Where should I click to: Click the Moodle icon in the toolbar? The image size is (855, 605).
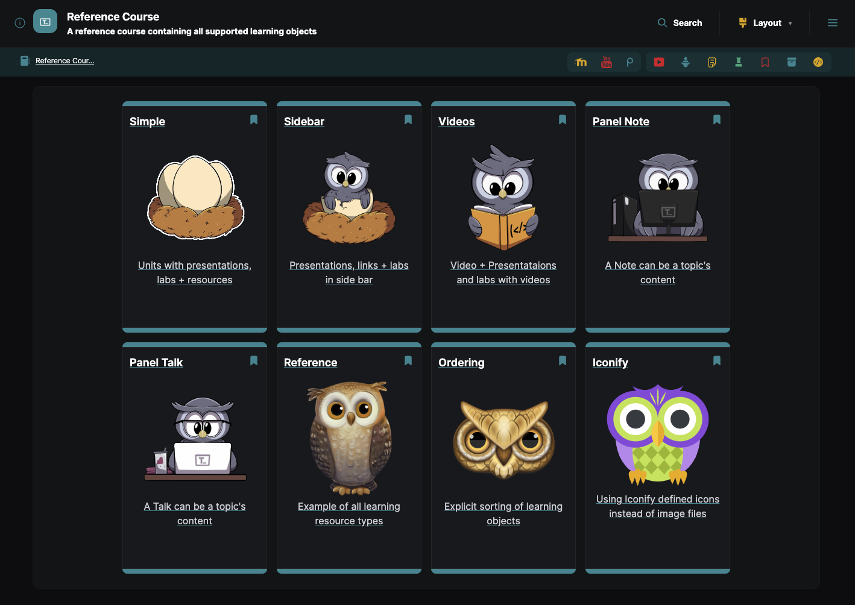click(x=581, y=61)
